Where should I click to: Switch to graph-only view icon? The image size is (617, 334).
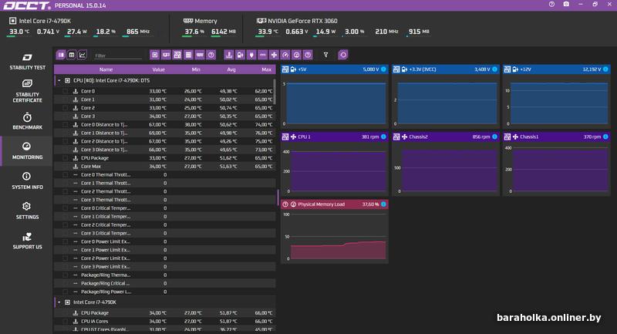[83, 55]
